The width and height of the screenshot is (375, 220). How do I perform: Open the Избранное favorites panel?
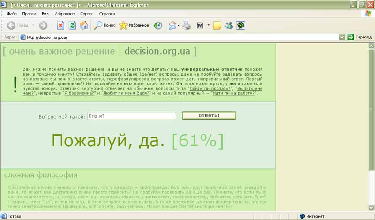[134, 25]
